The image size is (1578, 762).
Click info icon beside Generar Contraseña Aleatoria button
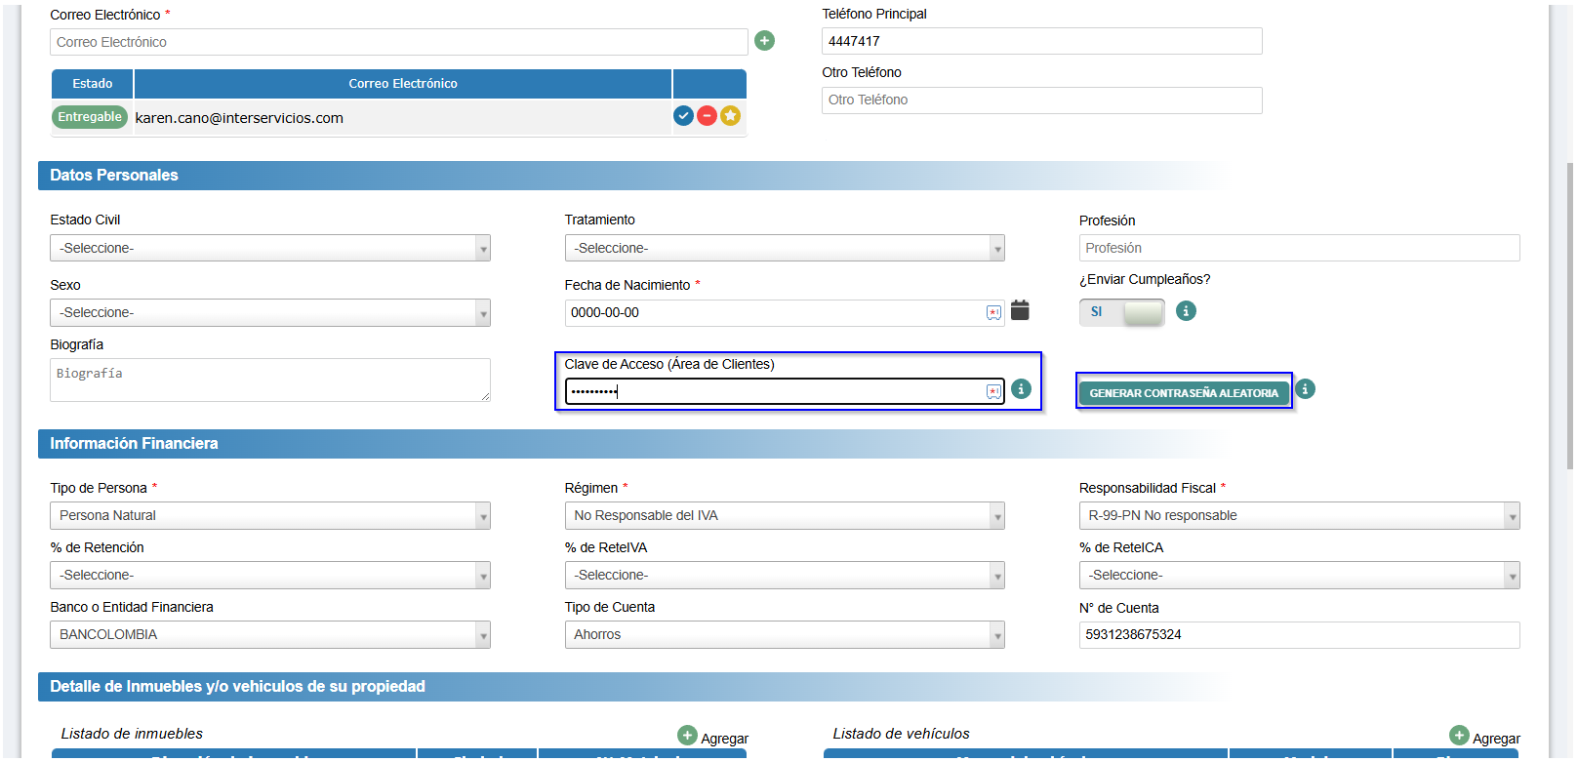click(x=1305, y=389)
